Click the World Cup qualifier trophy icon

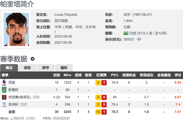click(4, 97)
